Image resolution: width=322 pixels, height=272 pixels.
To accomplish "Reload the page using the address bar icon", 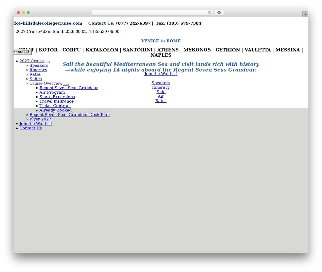I will [x=209, y=13].
